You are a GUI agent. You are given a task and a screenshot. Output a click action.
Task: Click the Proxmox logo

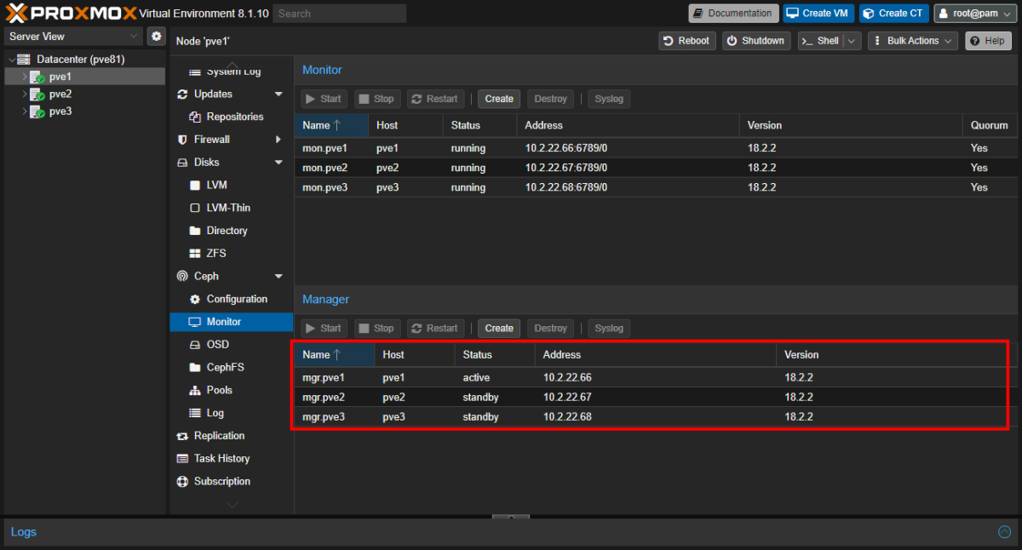click(71, 13)
